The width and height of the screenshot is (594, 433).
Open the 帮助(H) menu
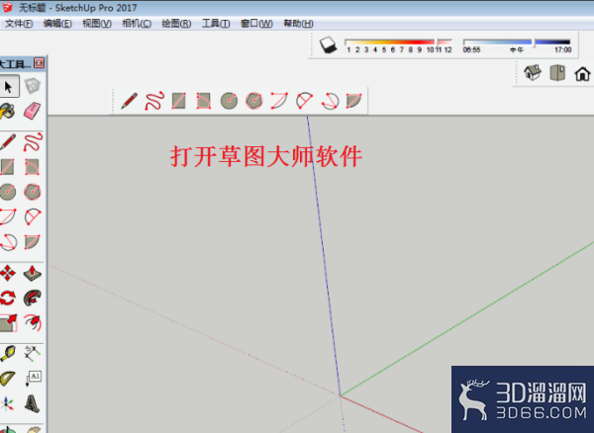coord(298,24)
